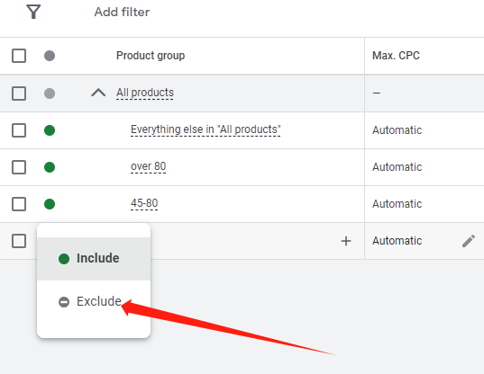Check the header select-all checkbox

[19, 56]
